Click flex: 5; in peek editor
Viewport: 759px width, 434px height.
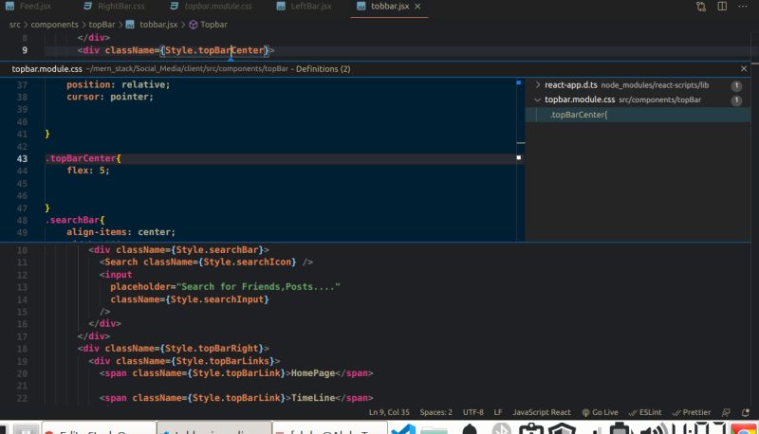88,171
